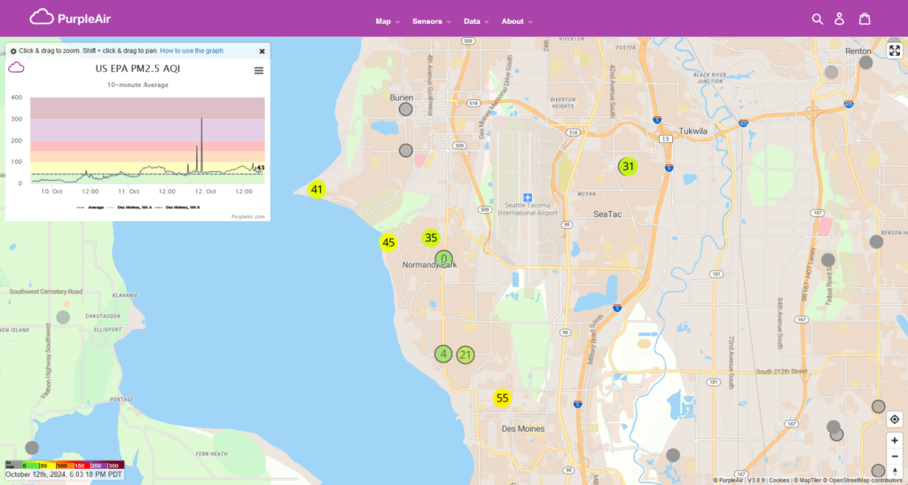The height and width of the screenshot is (485, 908).
Task: Enter fullscreen map mode
Action: click(895, 50)
